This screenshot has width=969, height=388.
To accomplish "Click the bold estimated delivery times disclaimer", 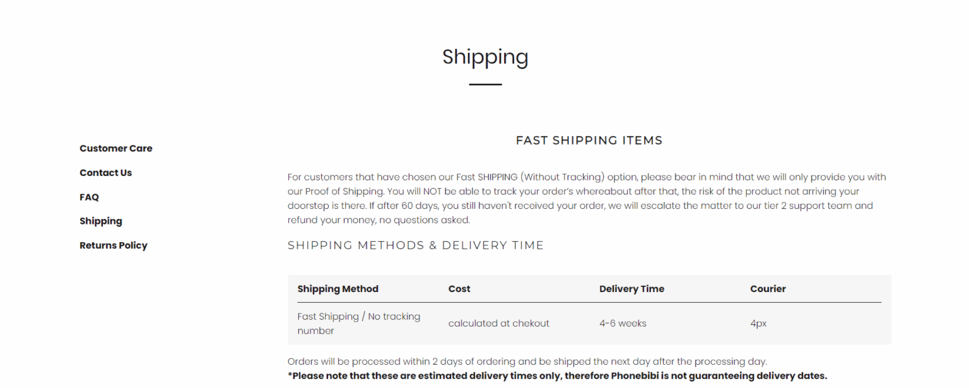I will coord(556,375).
